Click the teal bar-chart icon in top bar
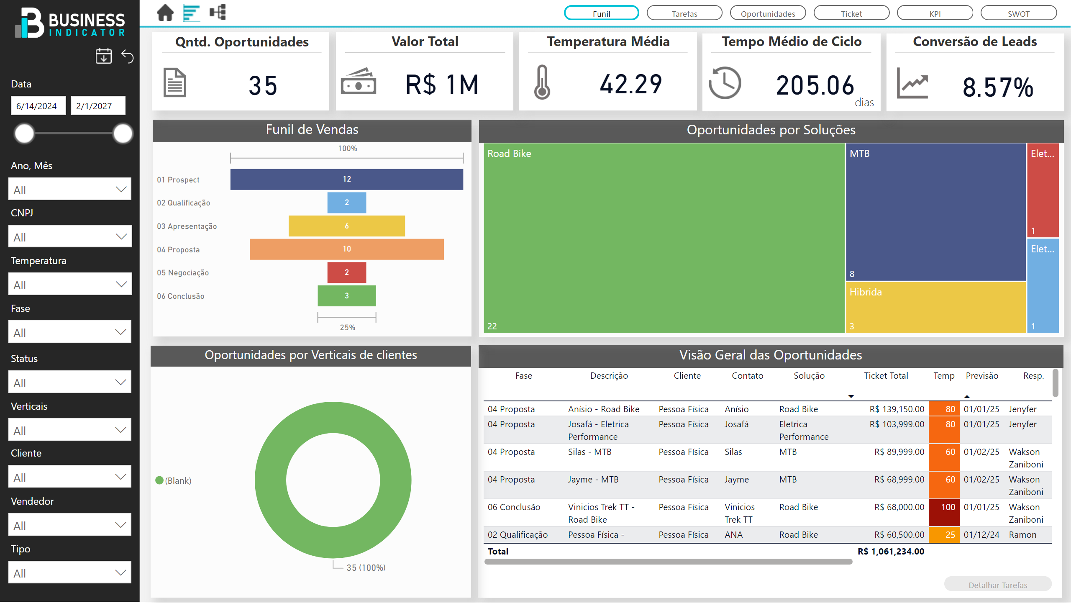The height and width of the screenshot is (611, 1071). pos(191,13)
